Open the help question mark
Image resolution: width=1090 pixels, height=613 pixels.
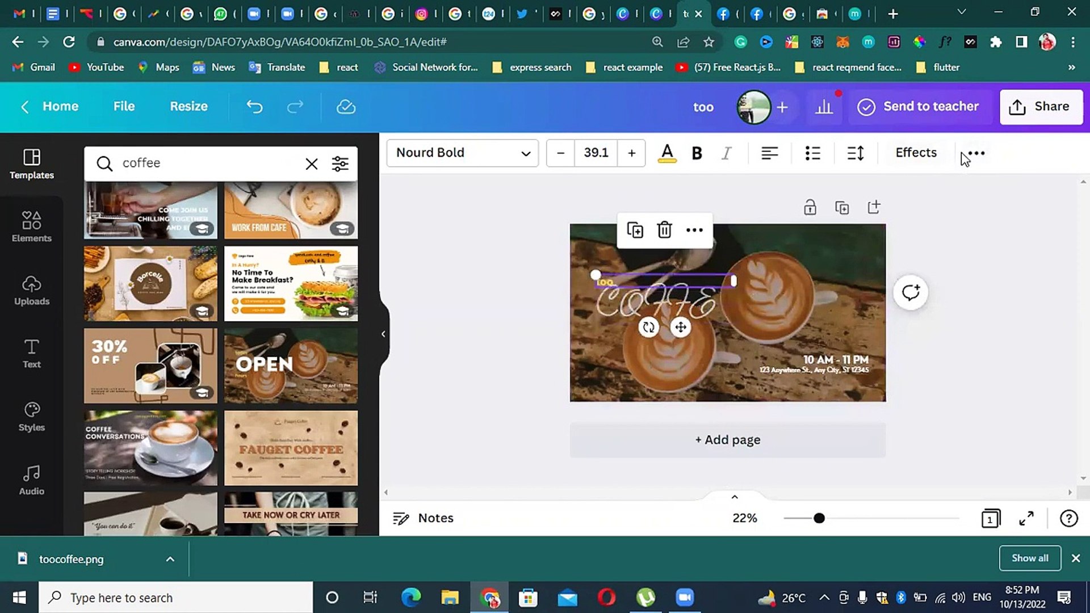point(1069,518)
